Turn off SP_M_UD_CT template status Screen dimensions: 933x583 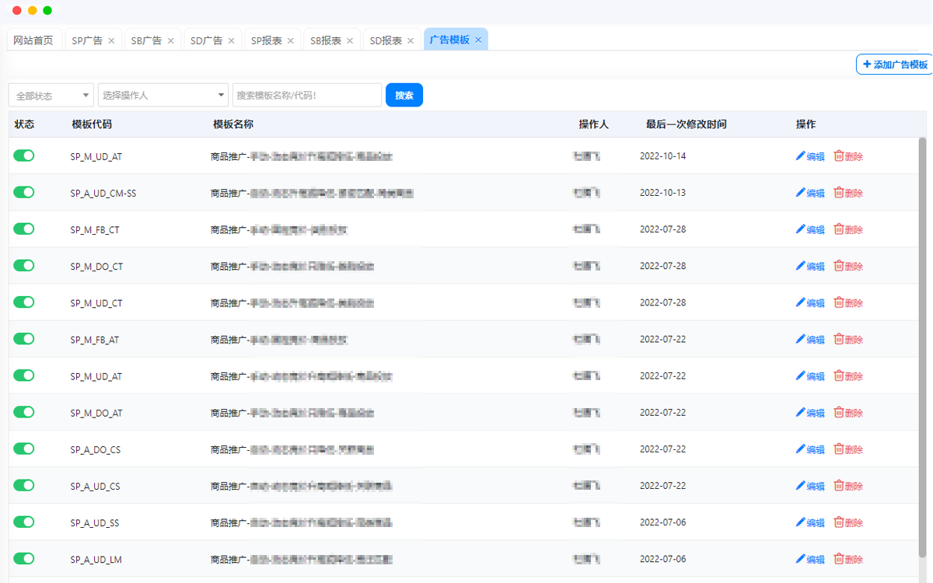(x=24, y=302)
